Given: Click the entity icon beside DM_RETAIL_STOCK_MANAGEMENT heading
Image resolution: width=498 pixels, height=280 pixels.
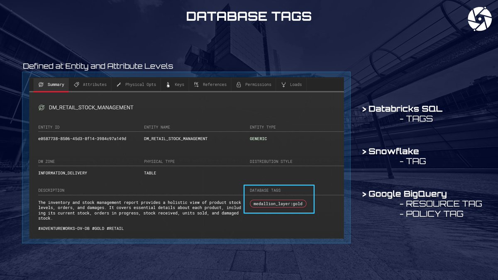Looking at the screenshot, I should pyautogui.click(x=41, y=107).
